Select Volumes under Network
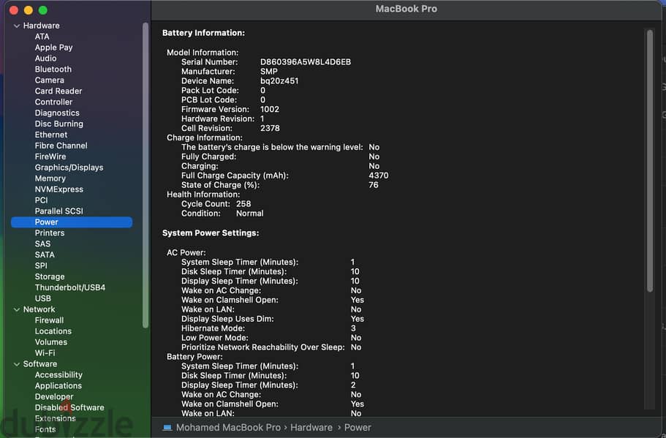The height and width of the screenshot is (438, 666). coord(51,342)
